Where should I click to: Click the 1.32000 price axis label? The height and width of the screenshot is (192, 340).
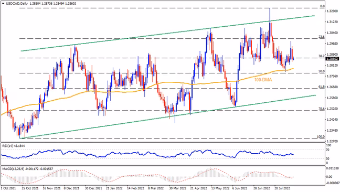pos(332,11)
